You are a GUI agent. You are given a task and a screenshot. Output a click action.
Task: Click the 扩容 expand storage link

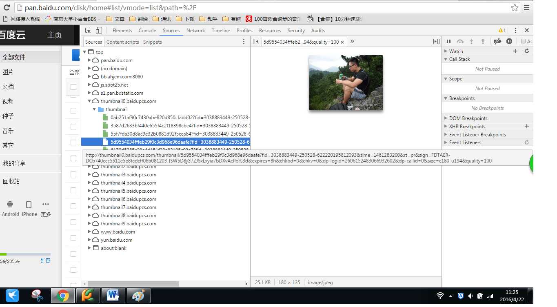click(46, 260)
